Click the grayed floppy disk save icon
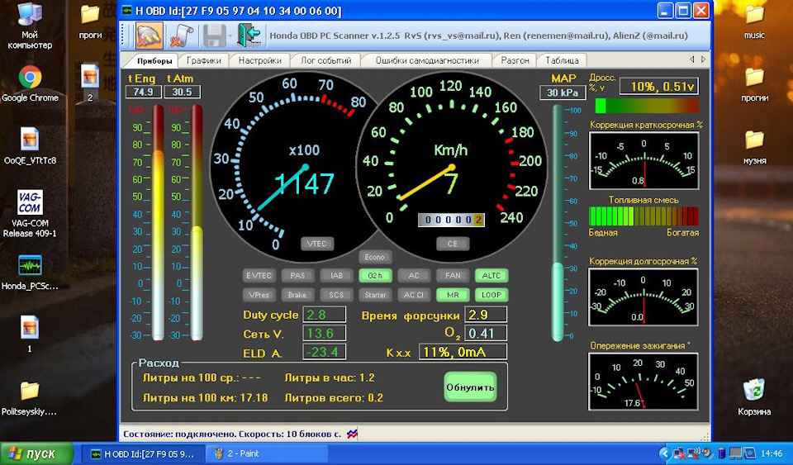Viewport: 793px width, 465px height. click(x=214, y=36)
